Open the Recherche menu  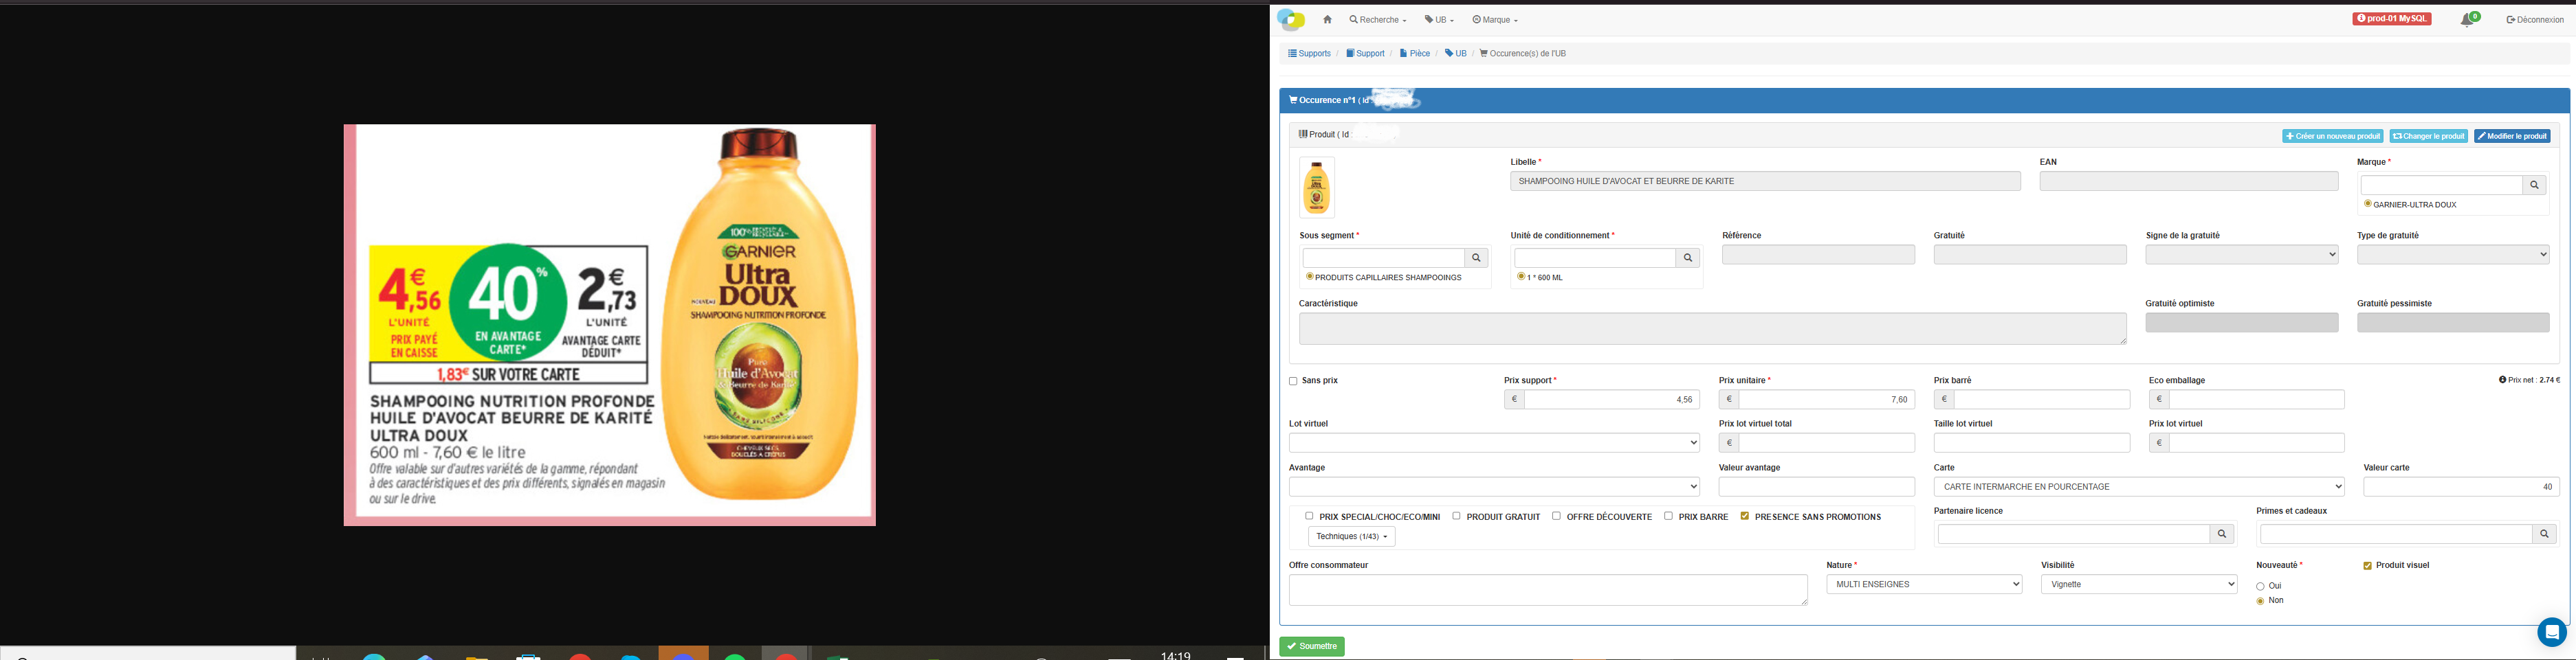1377,20
